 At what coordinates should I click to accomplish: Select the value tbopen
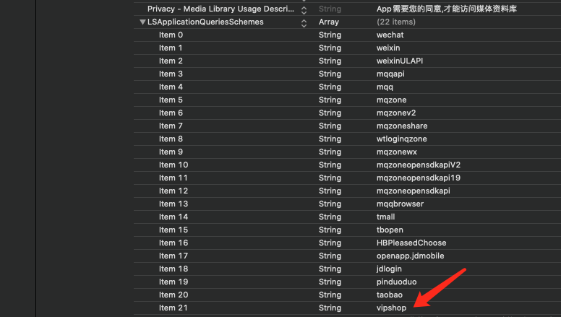390,230
